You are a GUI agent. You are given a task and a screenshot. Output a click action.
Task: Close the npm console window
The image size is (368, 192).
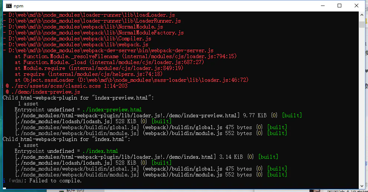pos(356,6)
